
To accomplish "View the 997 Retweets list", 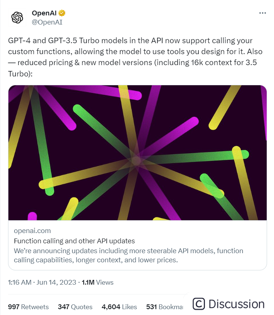I will [x=28, y=307].
